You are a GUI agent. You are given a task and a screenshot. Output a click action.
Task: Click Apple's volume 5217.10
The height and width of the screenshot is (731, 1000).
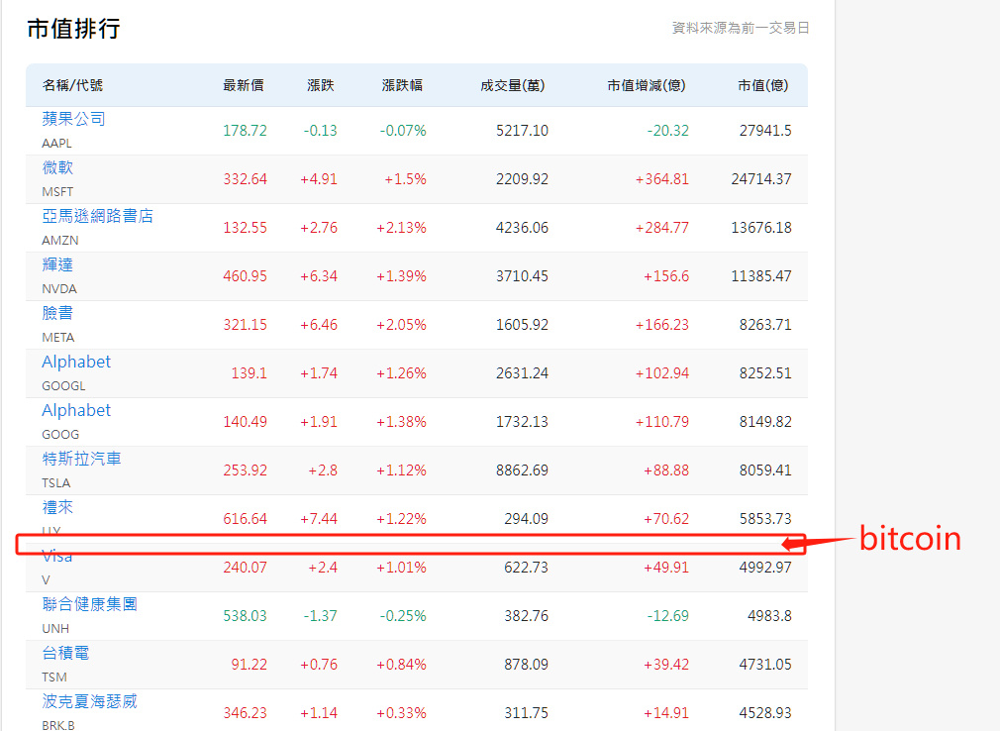pyautogui.click(x=522, y=131)
